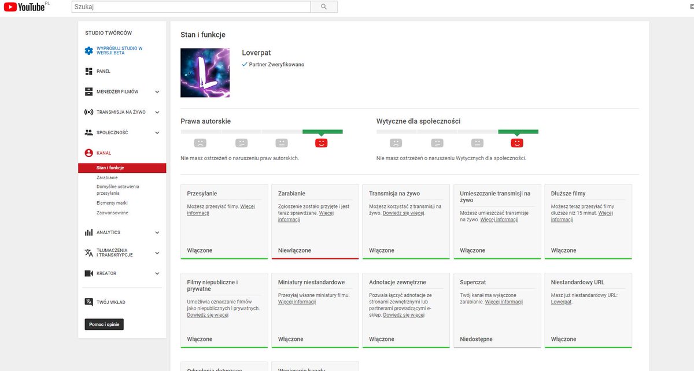
Task: Click the Partner Zweryfikowano checkmark icon
Action: point(245,64)
